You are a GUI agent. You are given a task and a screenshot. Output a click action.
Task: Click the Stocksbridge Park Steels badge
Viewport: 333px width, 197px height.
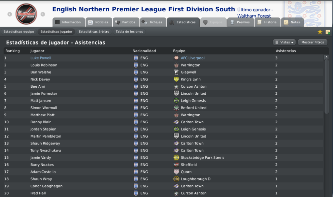[x=176, y=157]
